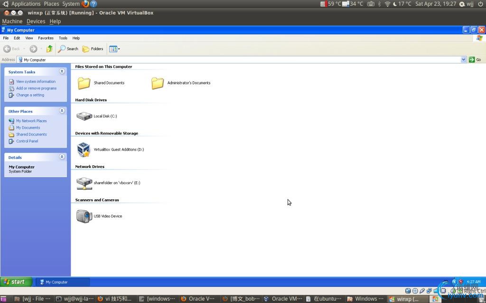Switch to vi 技巧和 Firefox taskbar item
The width and height of the screenshot is (486, 303).
pyautogui.click(x=115, y=299)
